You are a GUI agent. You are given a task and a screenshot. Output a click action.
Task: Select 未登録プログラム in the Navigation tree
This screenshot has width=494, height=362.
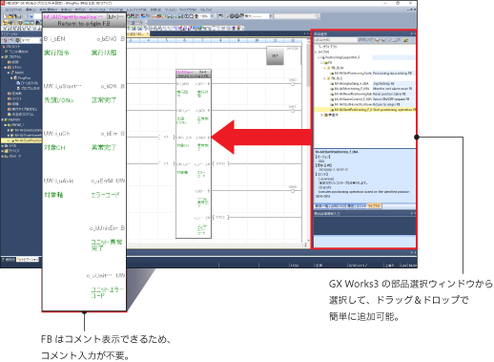(x=21, y=115)
